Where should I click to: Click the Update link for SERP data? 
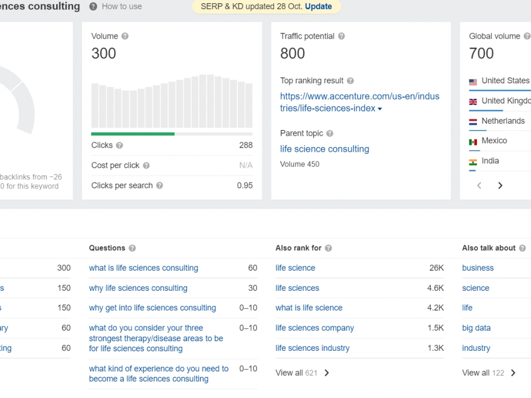pyautogui.click(x=318, y=6)
